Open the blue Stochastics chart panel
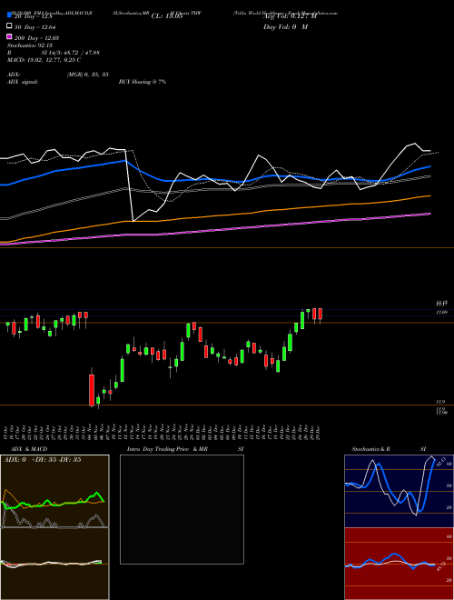This screenshot has height=600, width=454. click(399, 491)
